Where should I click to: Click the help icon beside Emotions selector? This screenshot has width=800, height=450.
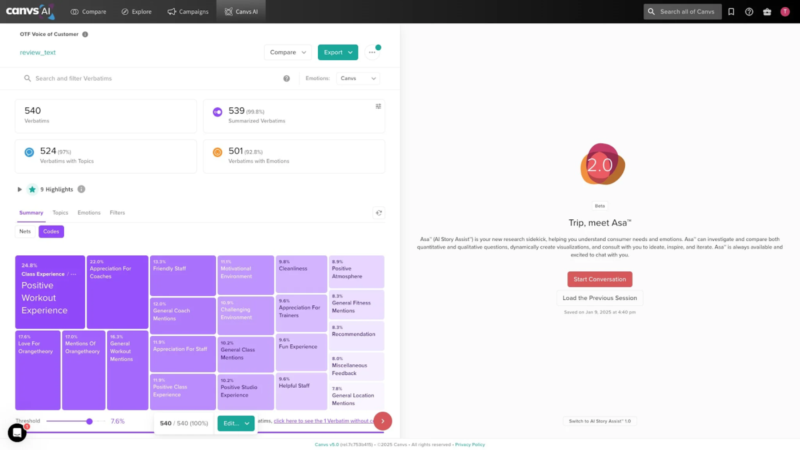click(286, 78)
